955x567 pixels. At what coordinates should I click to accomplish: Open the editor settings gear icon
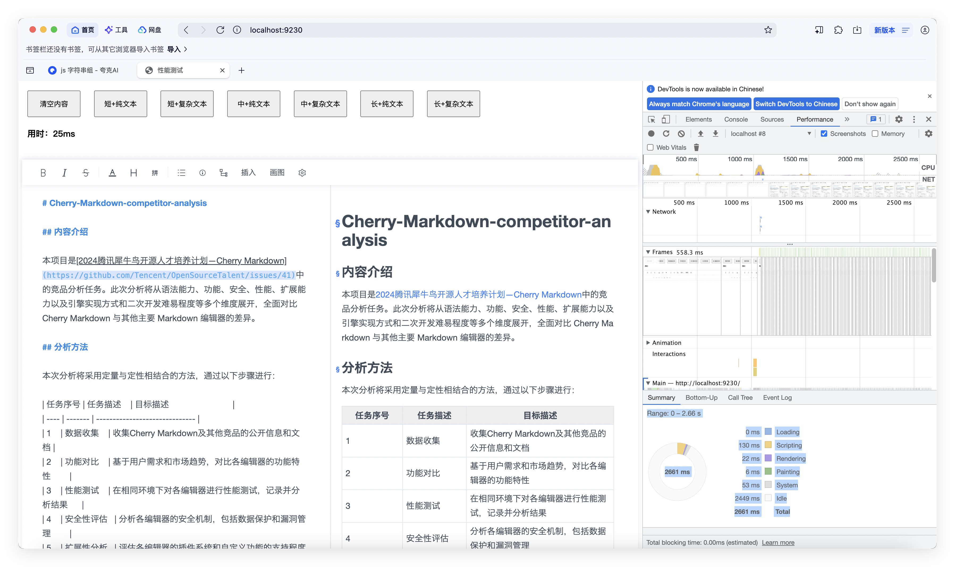302,173
